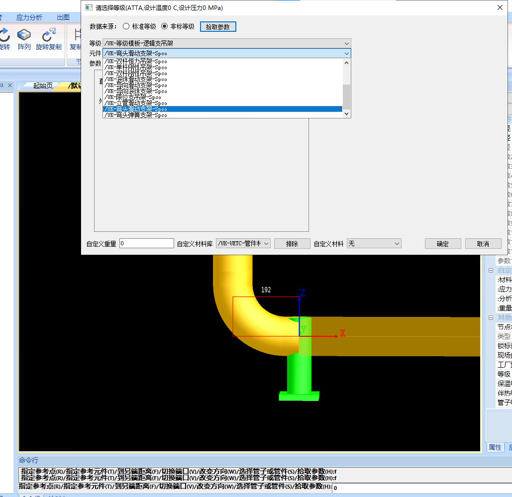Select 非标等级 radio button
The image size is (512, 497).
click(165, 26)
